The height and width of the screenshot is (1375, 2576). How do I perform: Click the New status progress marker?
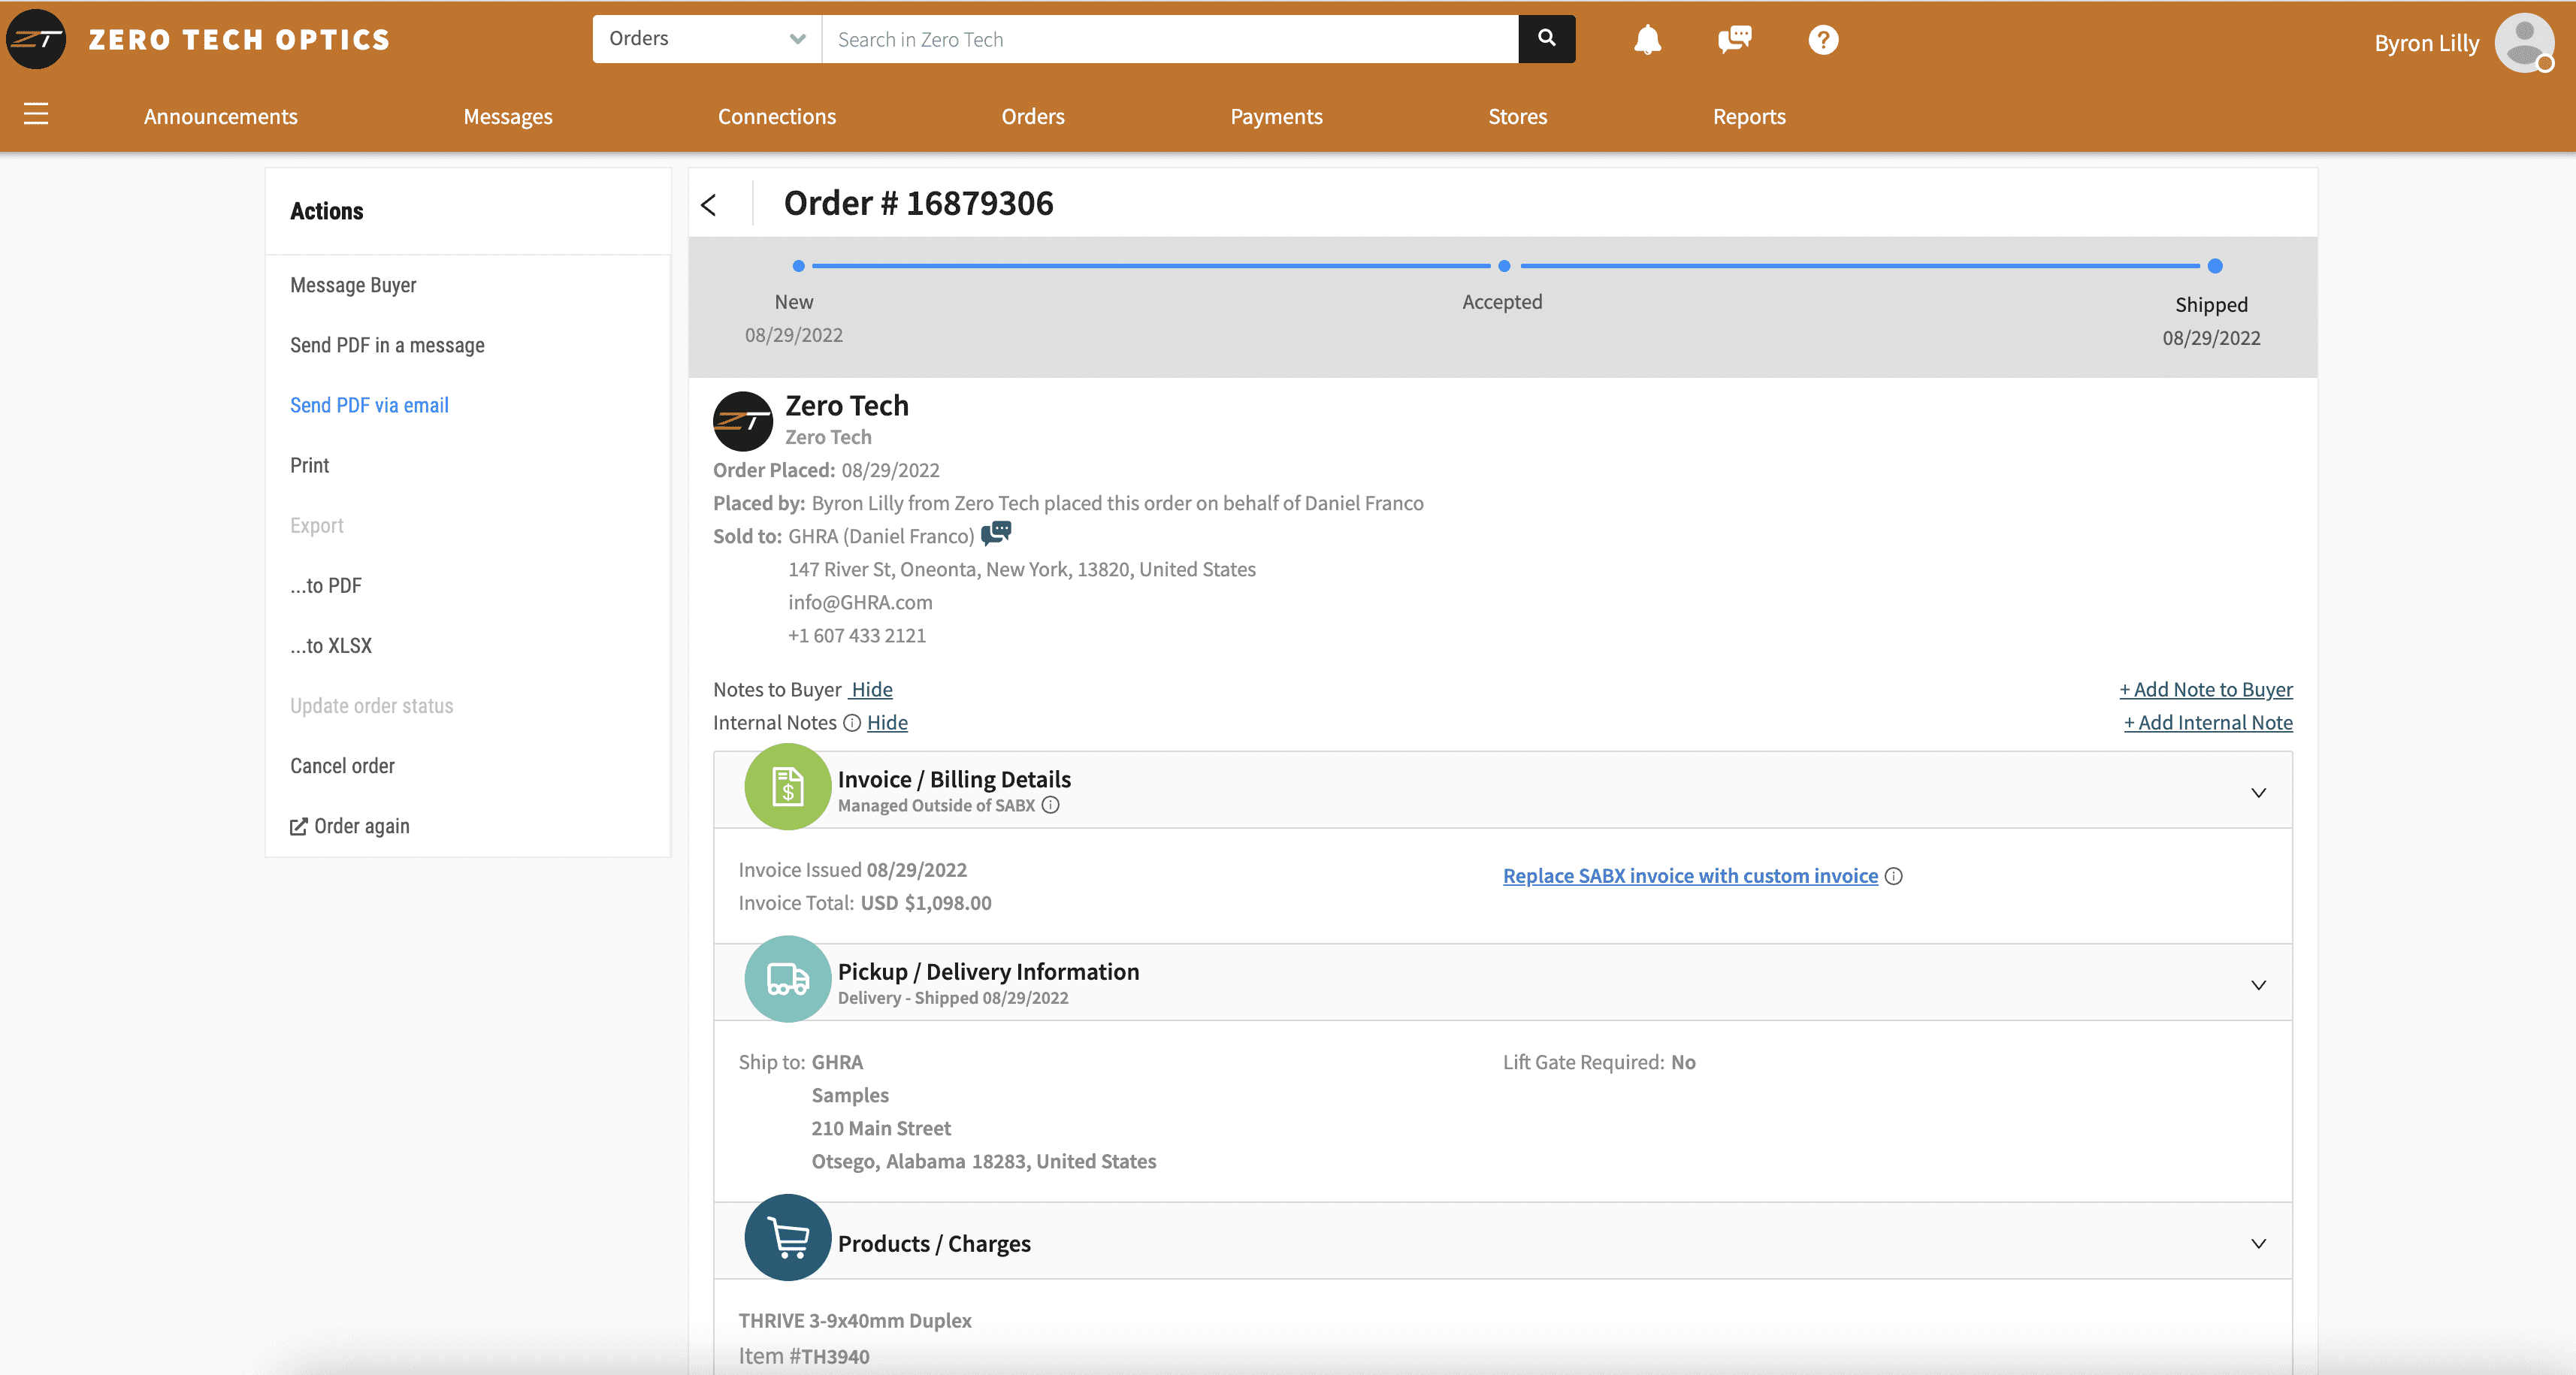point(798,266)
